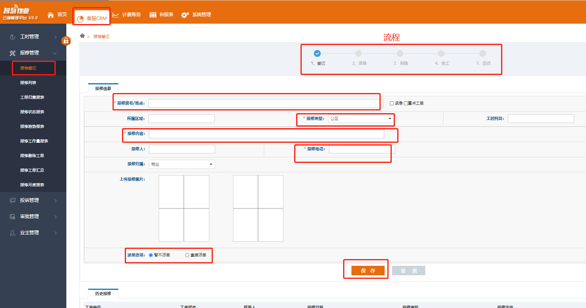
Task: Select the 暂不派单 radio button
Action: point(151,255)
